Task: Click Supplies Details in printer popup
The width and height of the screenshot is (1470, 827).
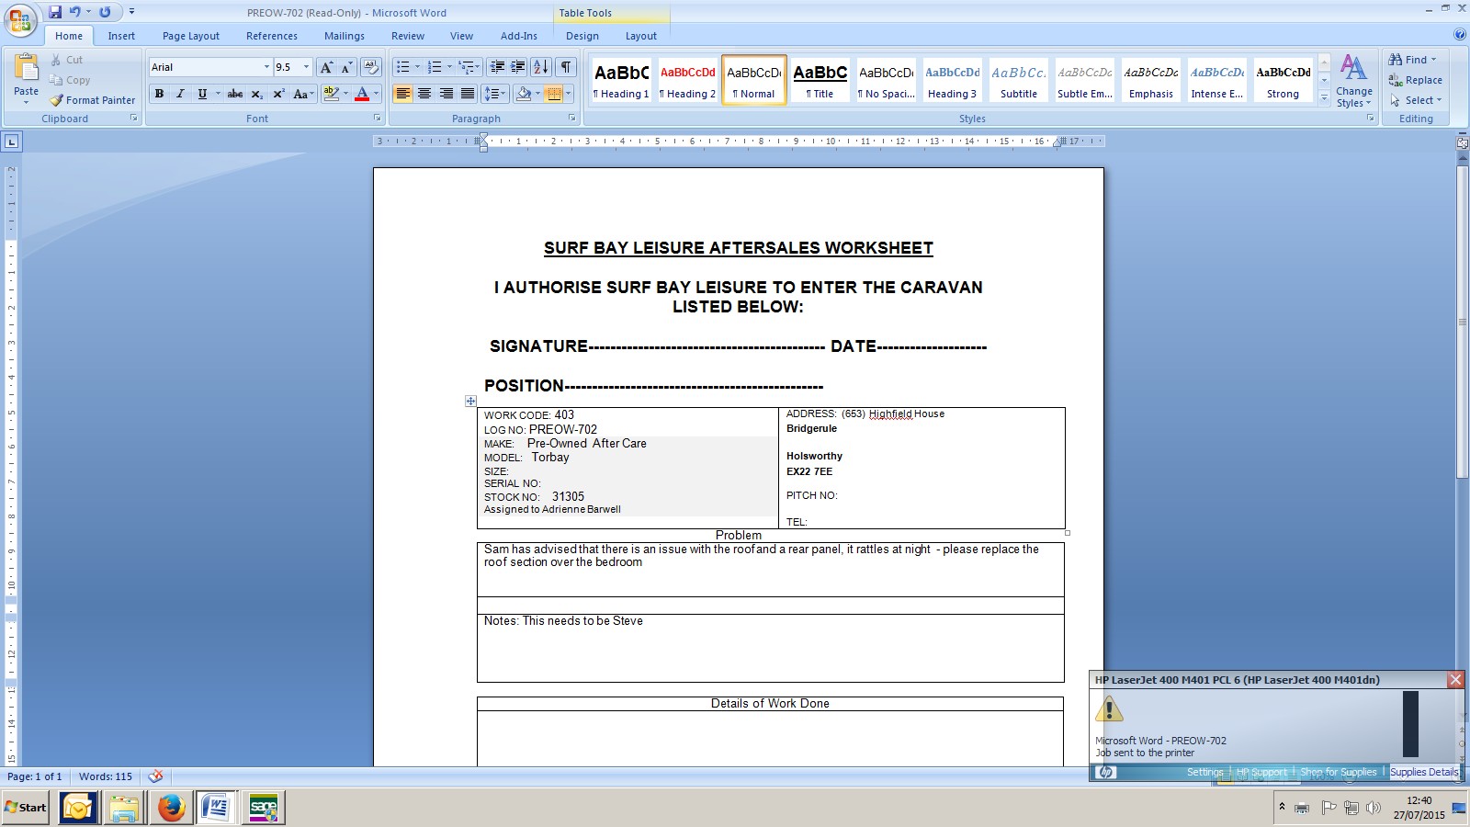Action: pyautogui.click(x=1423, y=772)
